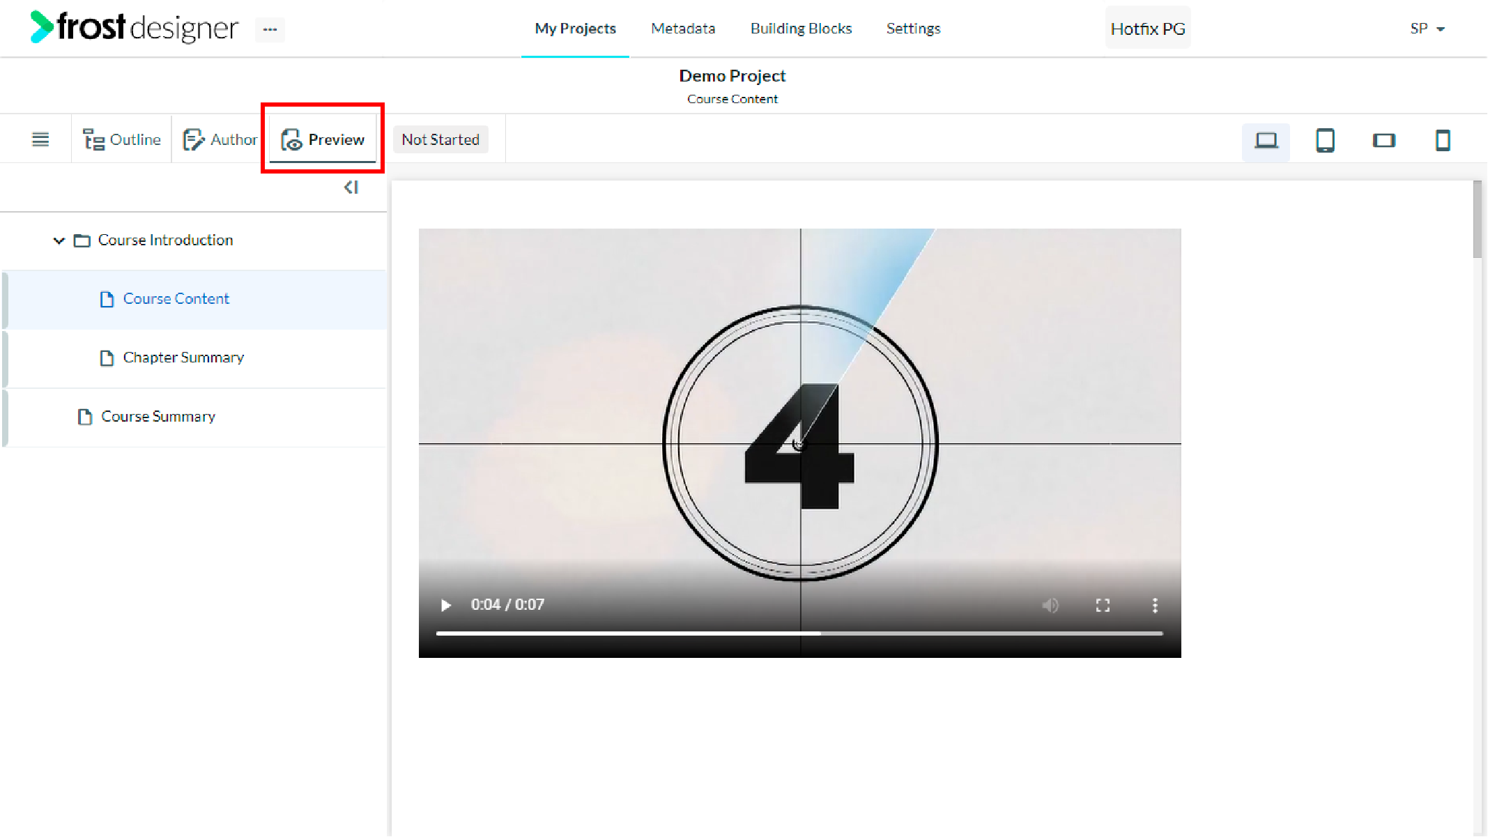Open the Settings menu
The height and width of the screenshot is (837, 1488).
[x=913, y=29]
